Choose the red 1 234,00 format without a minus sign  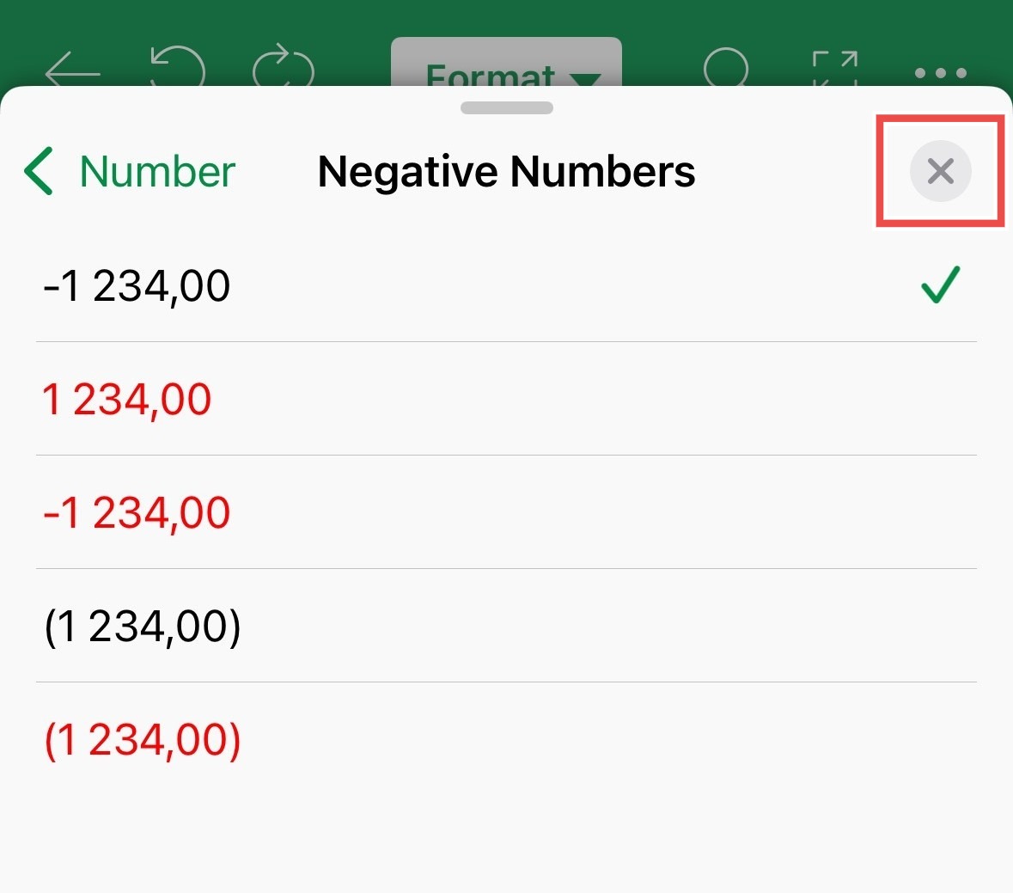(x=507, y=399)
